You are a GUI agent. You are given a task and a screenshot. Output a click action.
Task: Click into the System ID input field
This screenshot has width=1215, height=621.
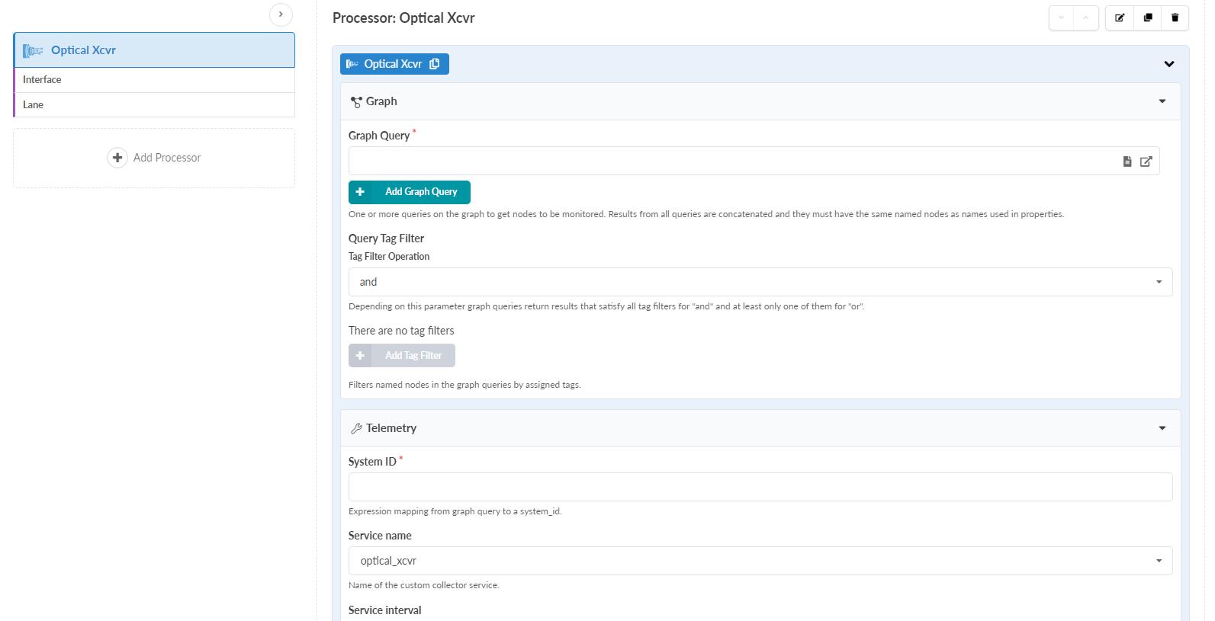[760, 487]
